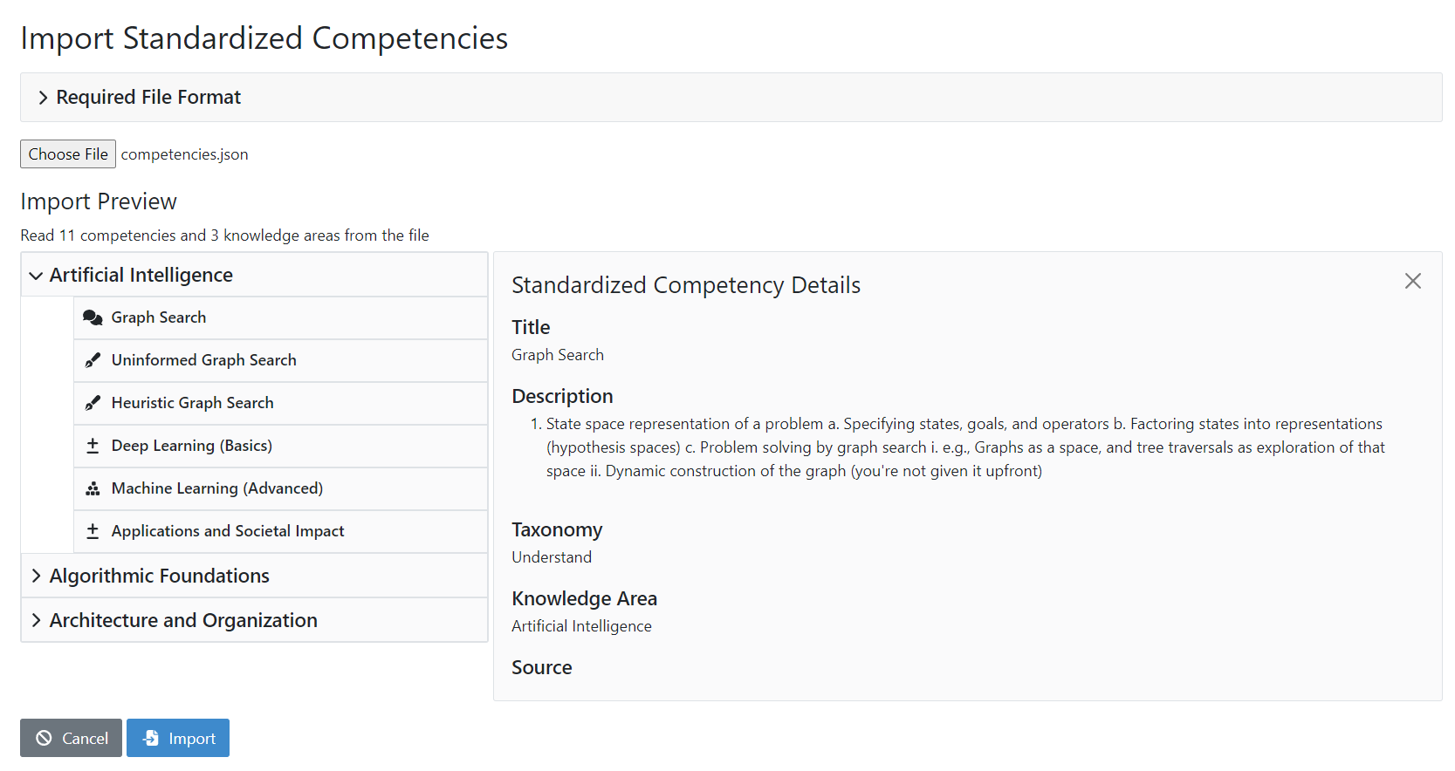
Task: Select the Graph Search competency
Action: tap(159, 317)
